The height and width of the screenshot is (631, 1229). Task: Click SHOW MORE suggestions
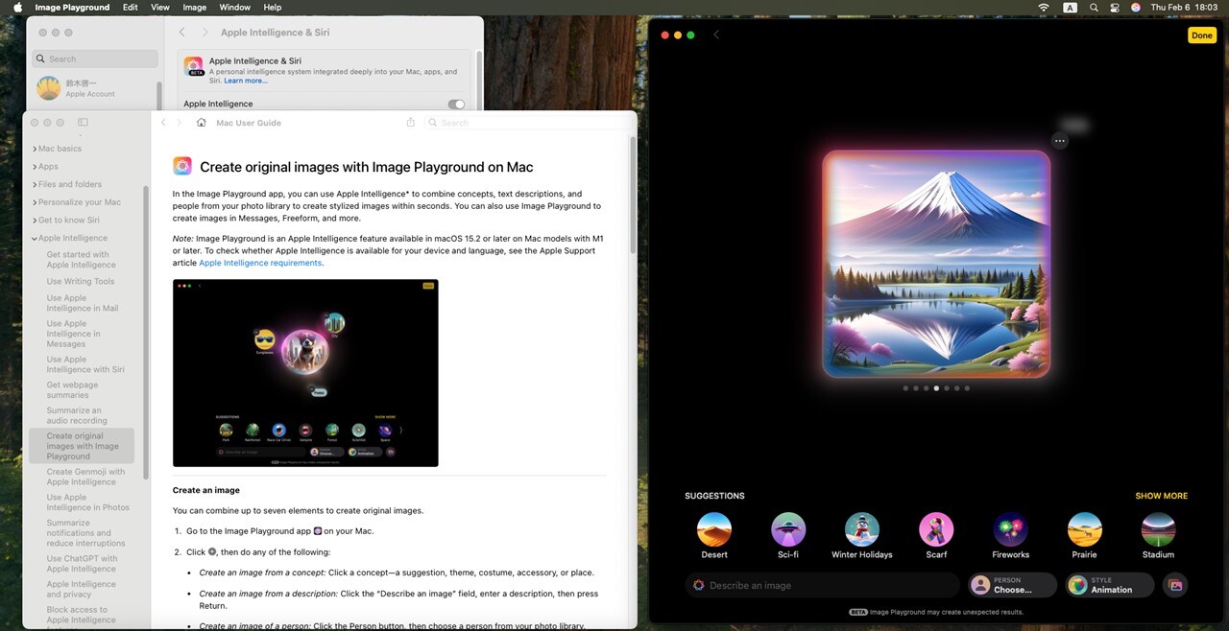(x=1161, y=496)
